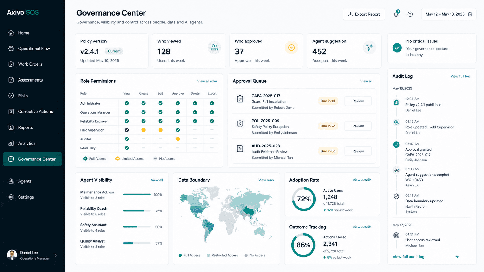Toggle Auditor View permission
This screenshot has height=272, width=484.
pos(127,139)
